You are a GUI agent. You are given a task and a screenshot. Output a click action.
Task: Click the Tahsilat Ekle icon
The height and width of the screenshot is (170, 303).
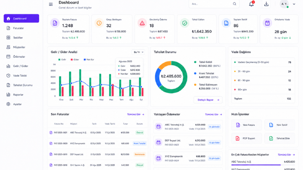[x=271, y=138]
